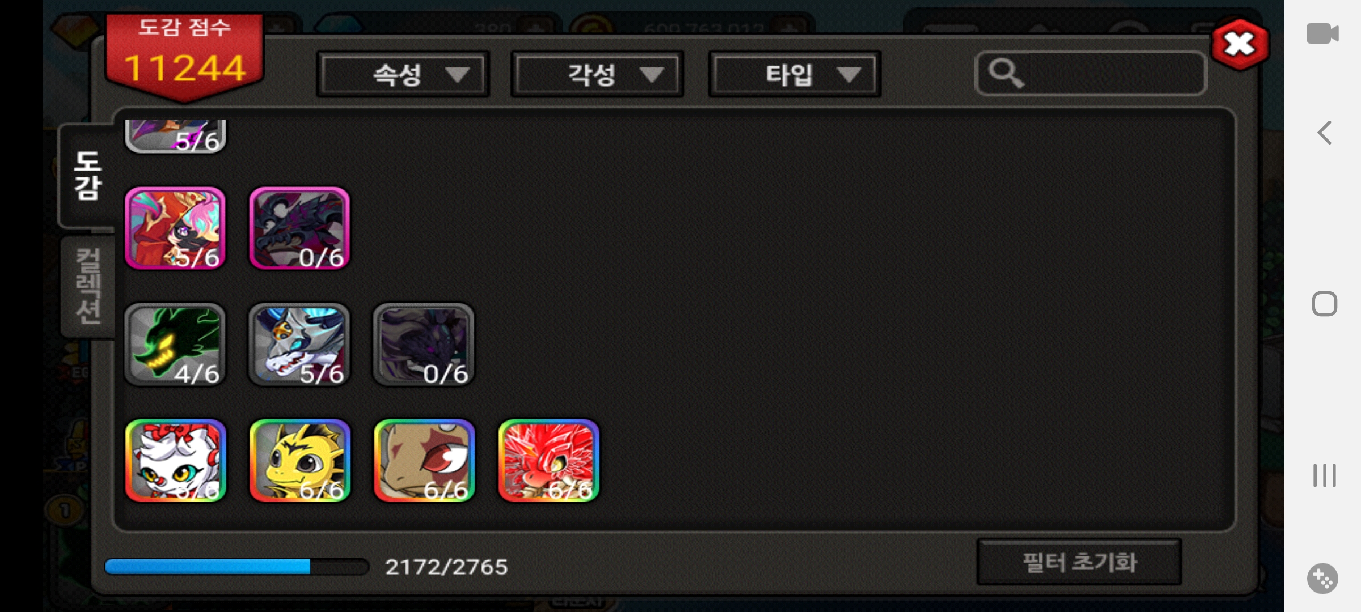
Task: Open the tan turtle dragon card
Action: pyautogui.click(x=424, y=461)
